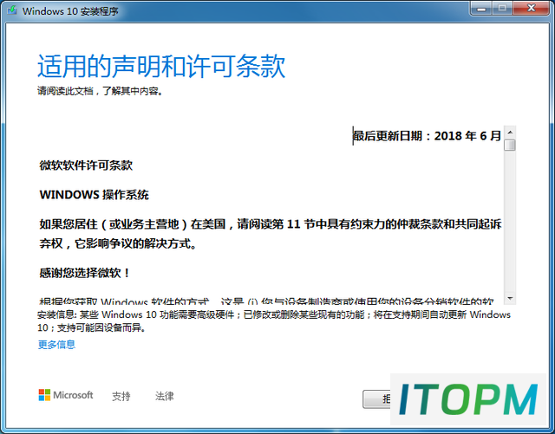Screen dimensions: 555x434
Task: Click the license scrollbar up arrow
Action: tap(510, 133)
